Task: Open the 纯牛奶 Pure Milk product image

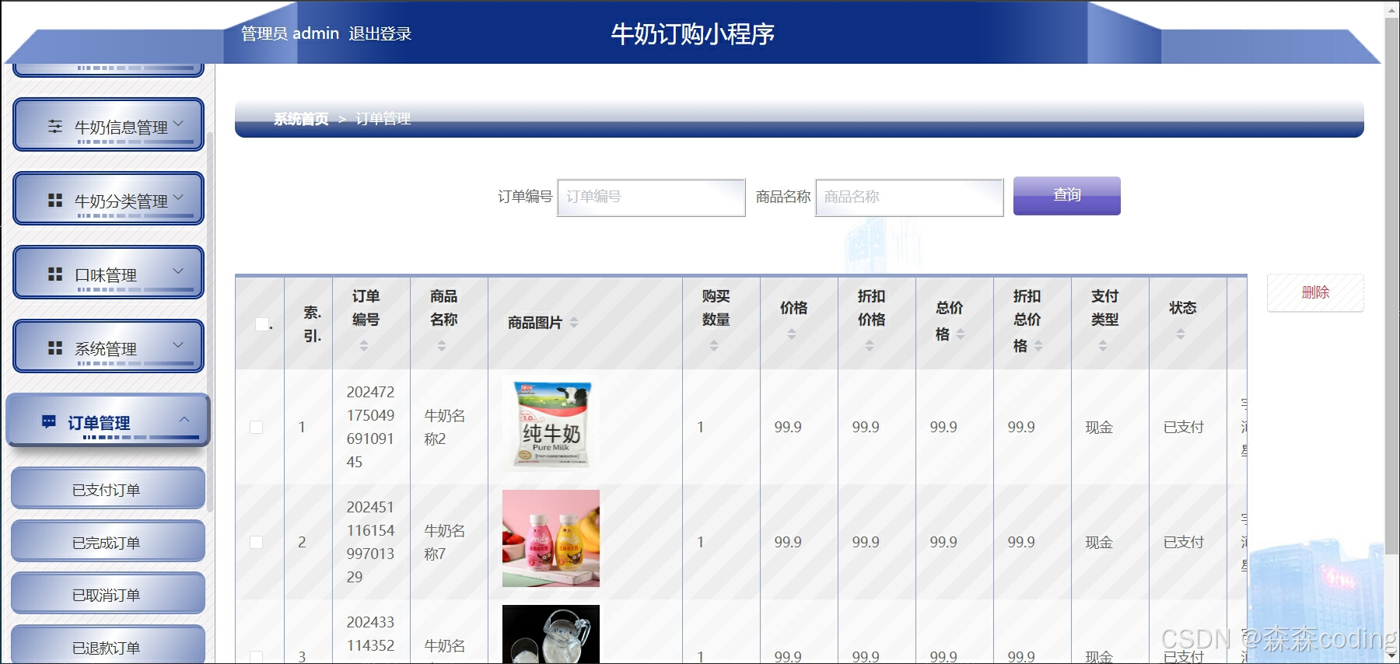Action: (x=551, y=424)
